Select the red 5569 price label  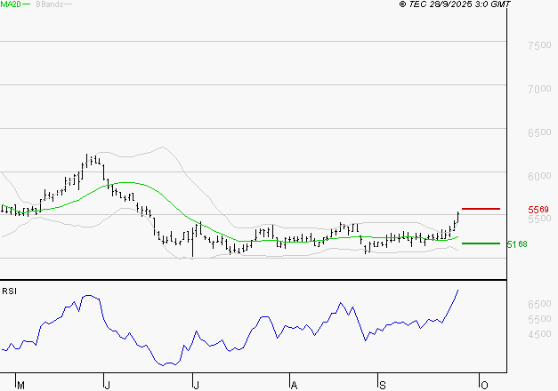click(538, 211)
